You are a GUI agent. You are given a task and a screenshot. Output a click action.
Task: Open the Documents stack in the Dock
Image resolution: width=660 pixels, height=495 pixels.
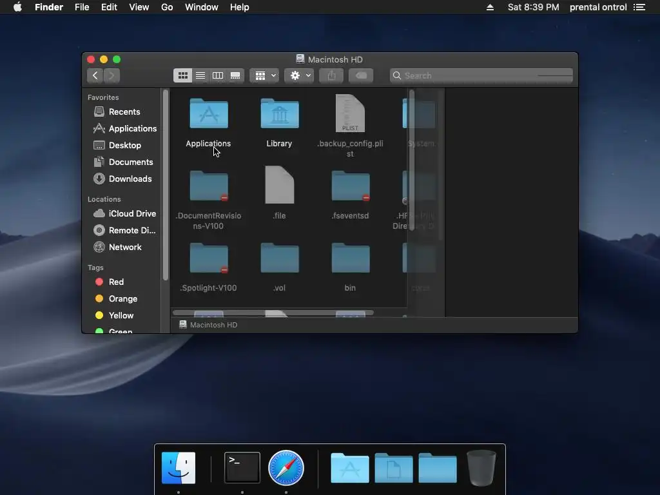394,468
